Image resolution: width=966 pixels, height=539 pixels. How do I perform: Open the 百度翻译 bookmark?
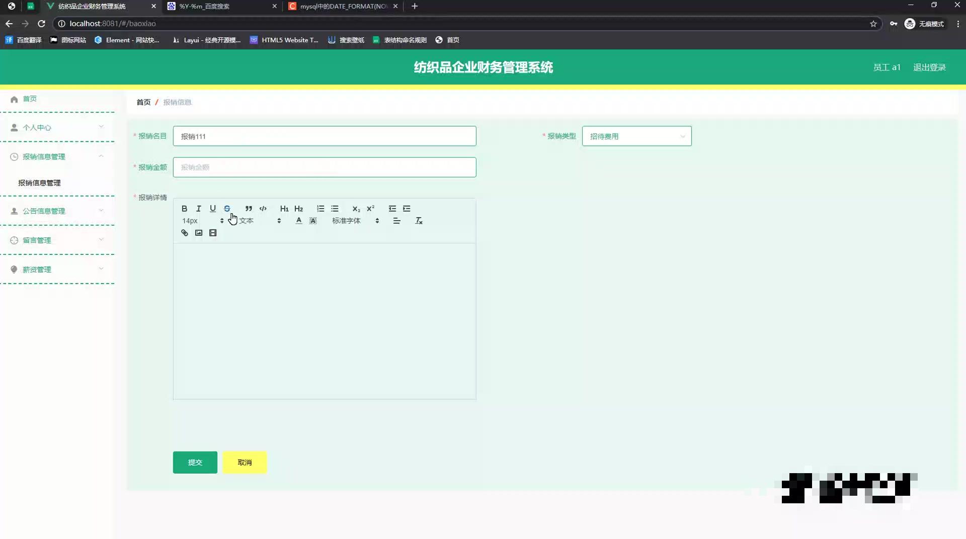[24, 40]
